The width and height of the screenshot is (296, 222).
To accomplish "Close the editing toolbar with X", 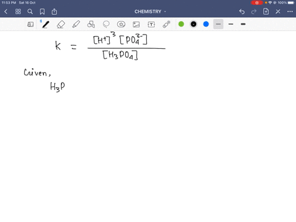I will click(x=278, y=12).
